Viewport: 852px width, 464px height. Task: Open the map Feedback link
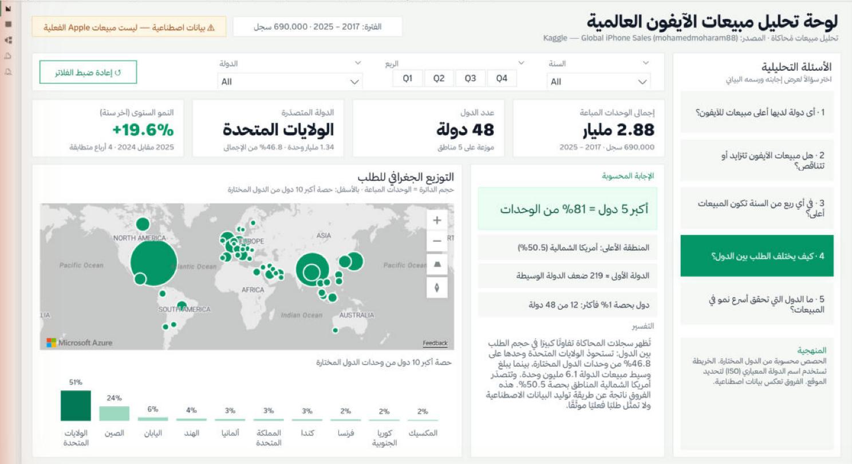pyautogui.click(x=435, y=343)
